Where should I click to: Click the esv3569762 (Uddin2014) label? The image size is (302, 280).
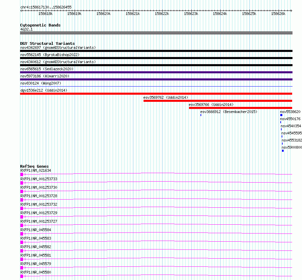click(x=166, y=97)
